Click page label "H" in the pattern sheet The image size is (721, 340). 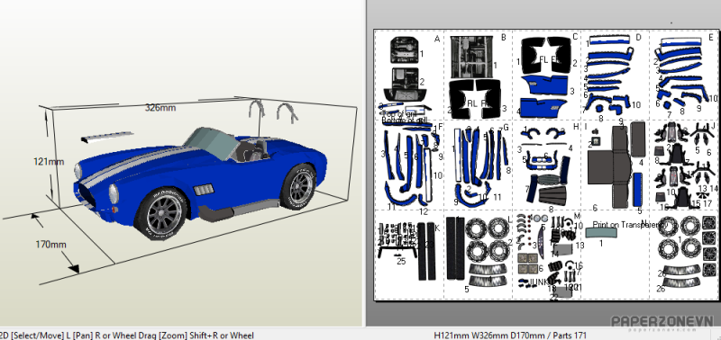pos(576,127)
